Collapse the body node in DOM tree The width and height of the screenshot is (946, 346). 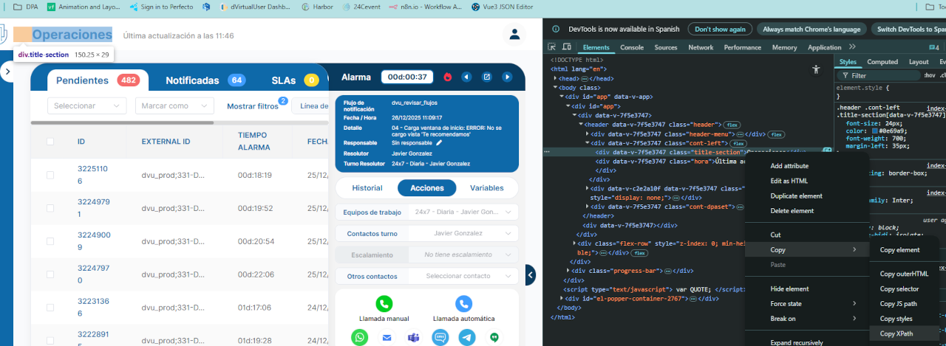click(x=555, y=87)
